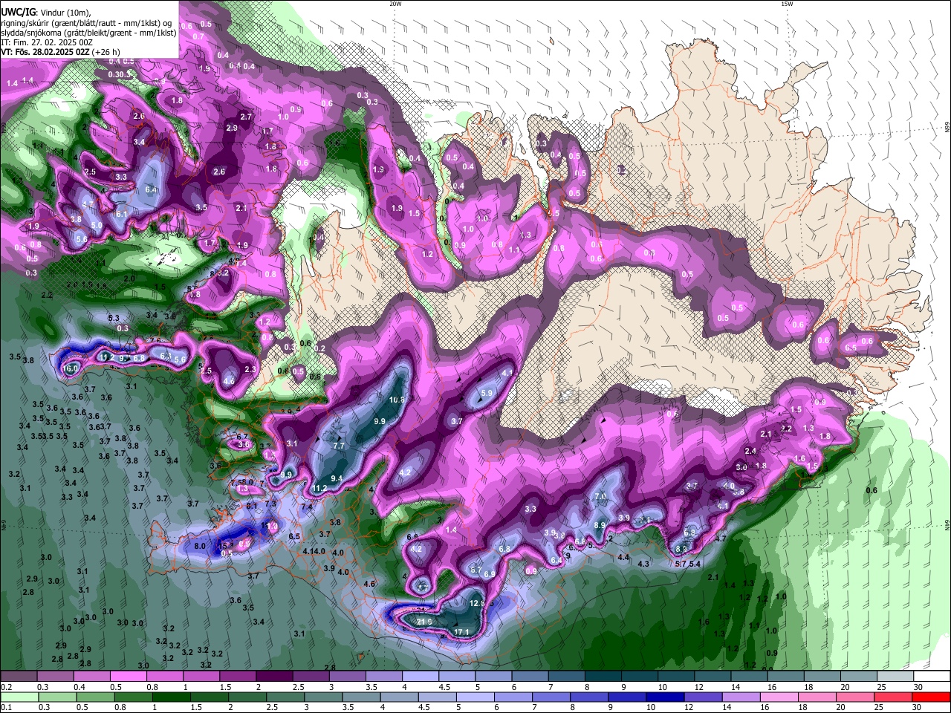Click the 7.7 snowfall value

click(x=339, y=446)
